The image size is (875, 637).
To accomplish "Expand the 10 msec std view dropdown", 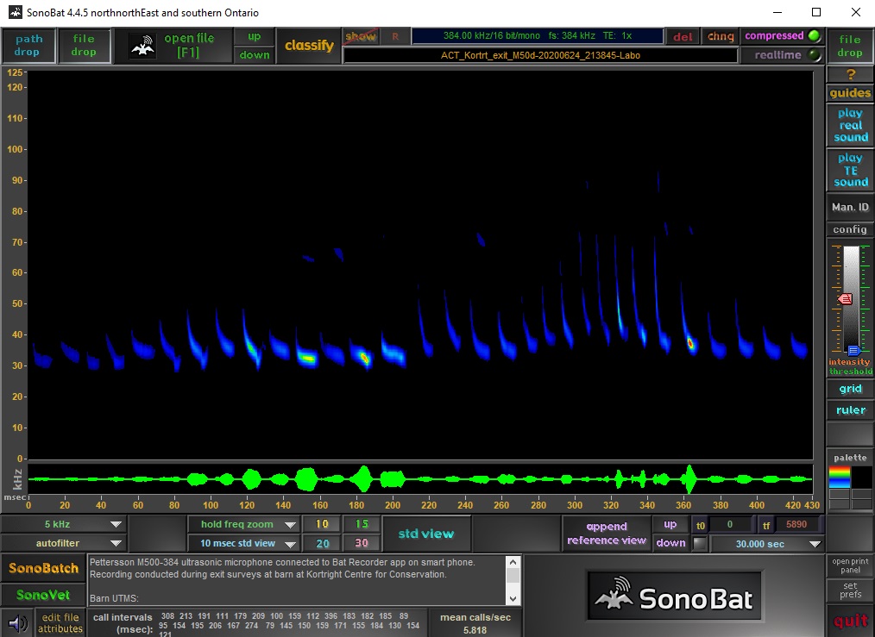I will 243,543.
